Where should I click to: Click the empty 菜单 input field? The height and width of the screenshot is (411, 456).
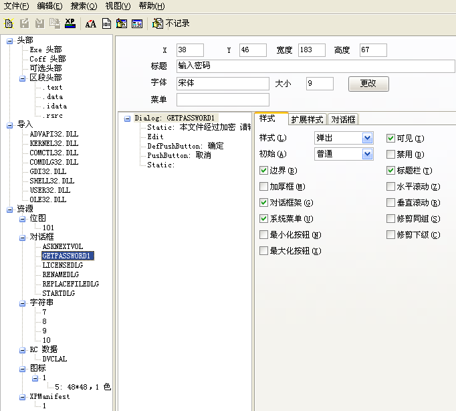coord(223,100)
